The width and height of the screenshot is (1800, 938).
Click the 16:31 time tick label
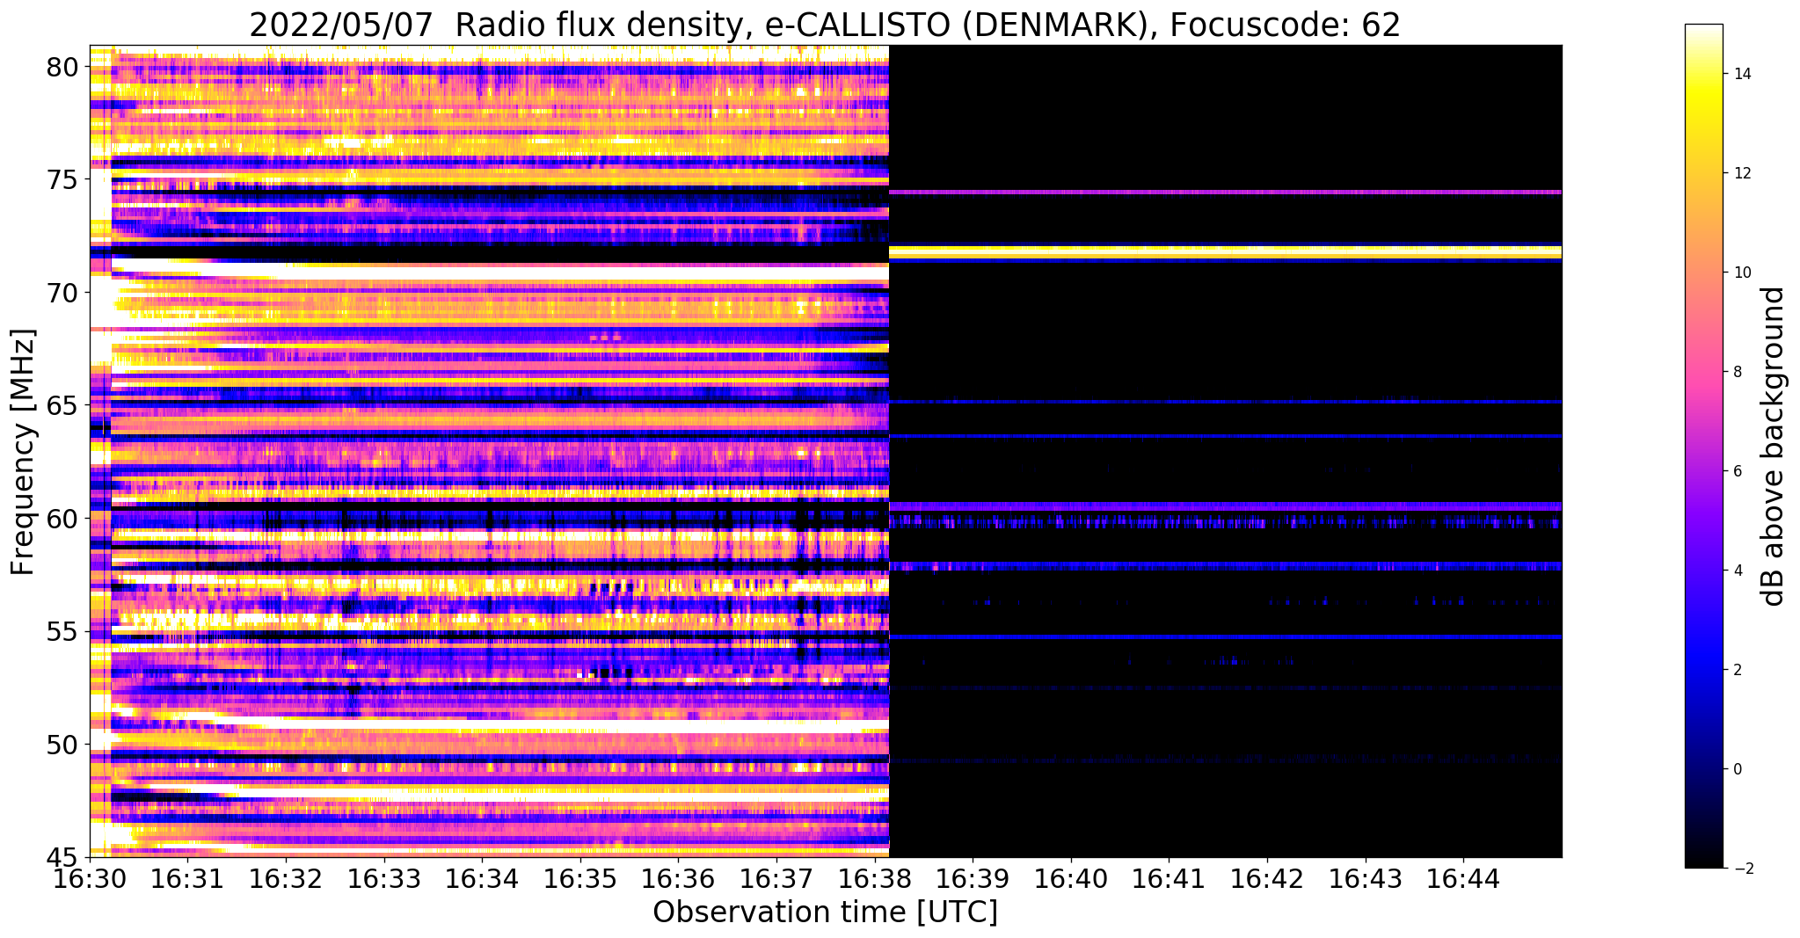click(187, 880)
